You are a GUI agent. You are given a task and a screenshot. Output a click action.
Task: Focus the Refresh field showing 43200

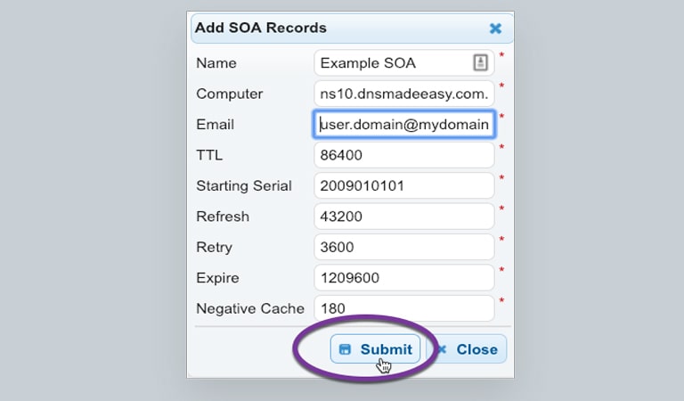point(404,217)
